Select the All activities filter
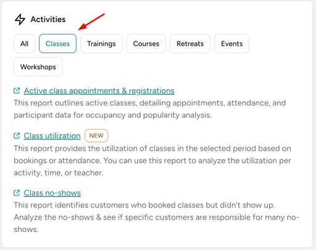The height and width of the screenshot is (250, 316). (x=24, y=44)
